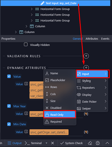Open the Output panel
This screenshot has width=112, height=147.
click(x=15, y=143)
